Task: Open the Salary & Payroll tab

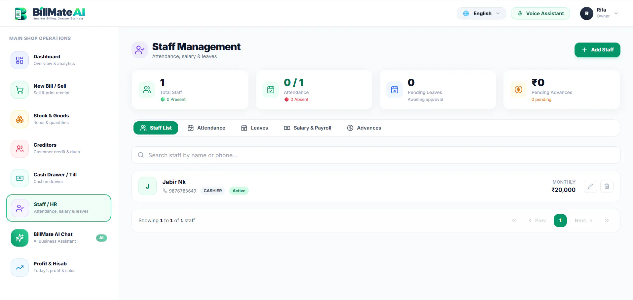Action: (308, 128)
